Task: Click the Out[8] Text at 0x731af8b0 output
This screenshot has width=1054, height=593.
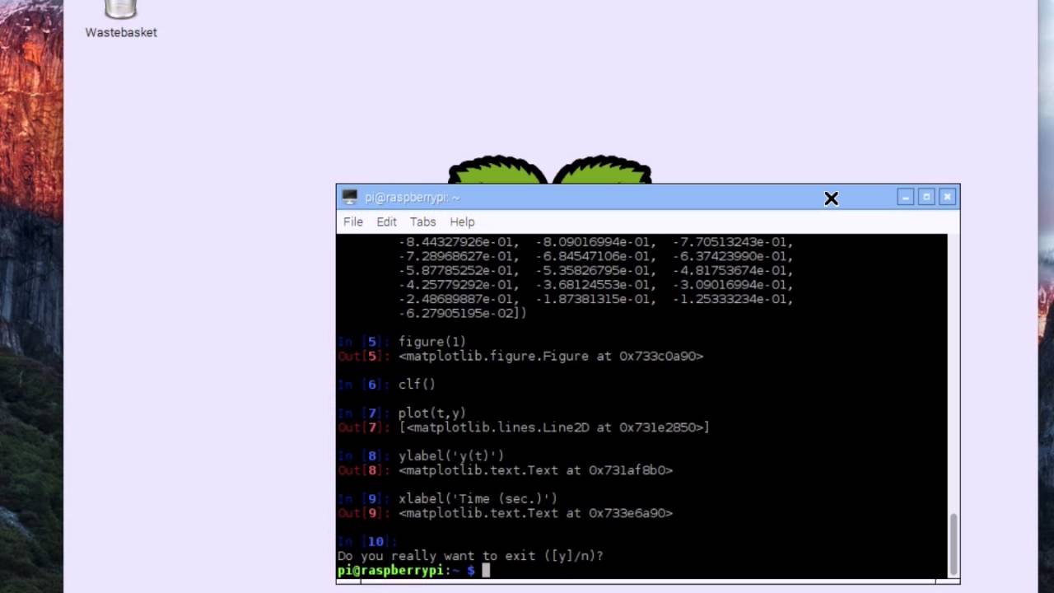Action: 535,470
